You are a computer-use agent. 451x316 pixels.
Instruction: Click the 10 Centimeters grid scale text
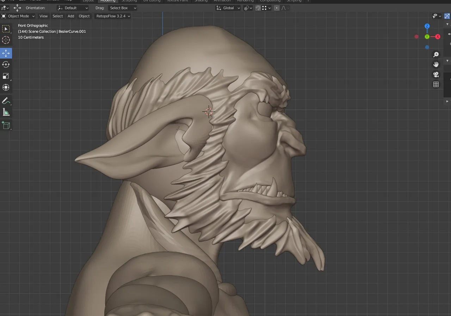(x=31, y=37)
